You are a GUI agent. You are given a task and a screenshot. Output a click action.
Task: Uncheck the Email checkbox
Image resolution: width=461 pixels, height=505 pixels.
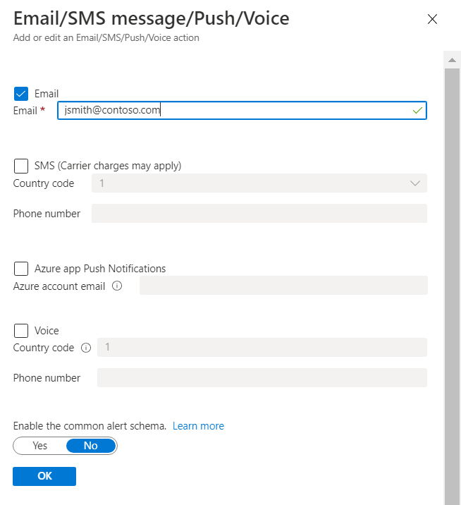(x=21, y=94)
